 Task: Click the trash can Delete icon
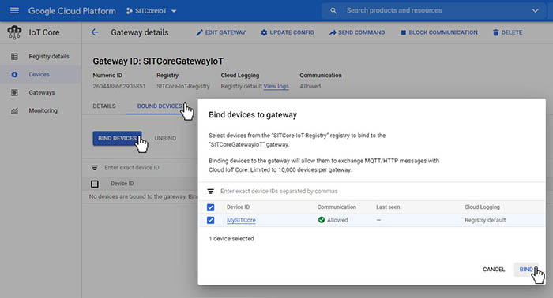click(x=495, y=33)
